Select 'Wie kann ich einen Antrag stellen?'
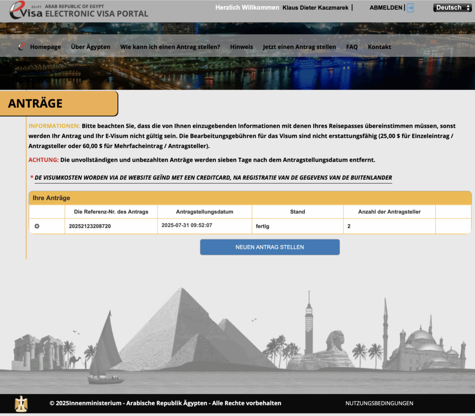Image resolution: width=475 pixels, height=416 pixels. point(170,47)
